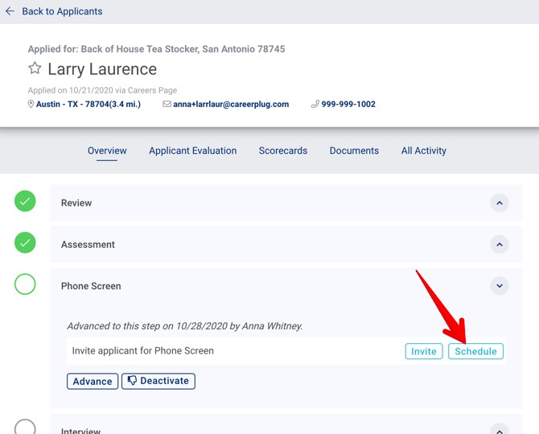Click the location pin icon
This screenshot has height=434, width=539.
coord(31,104)
